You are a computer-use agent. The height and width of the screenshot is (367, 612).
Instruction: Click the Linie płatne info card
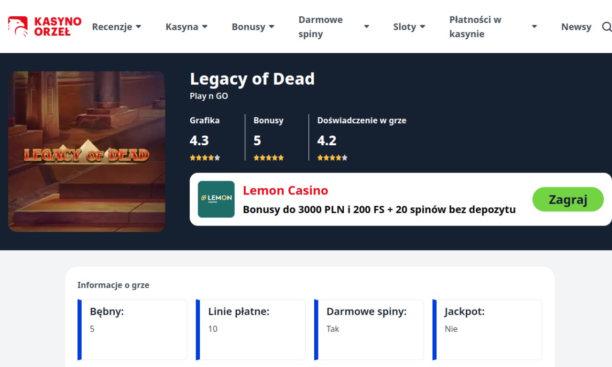click(x=251, y=330)
